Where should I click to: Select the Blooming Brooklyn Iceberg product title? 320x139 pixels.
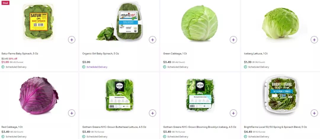[x=200, y=127]
